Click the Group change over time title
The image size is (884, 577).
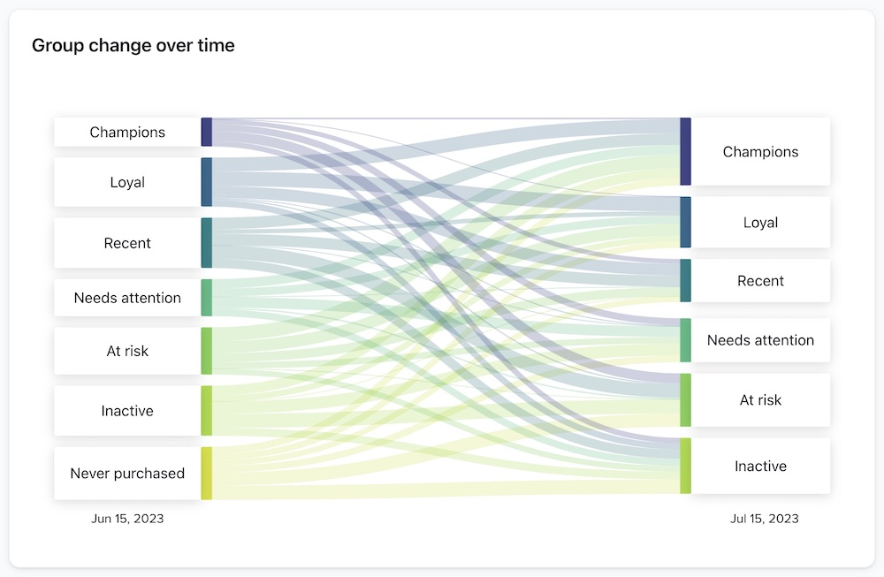coord(133,45)
